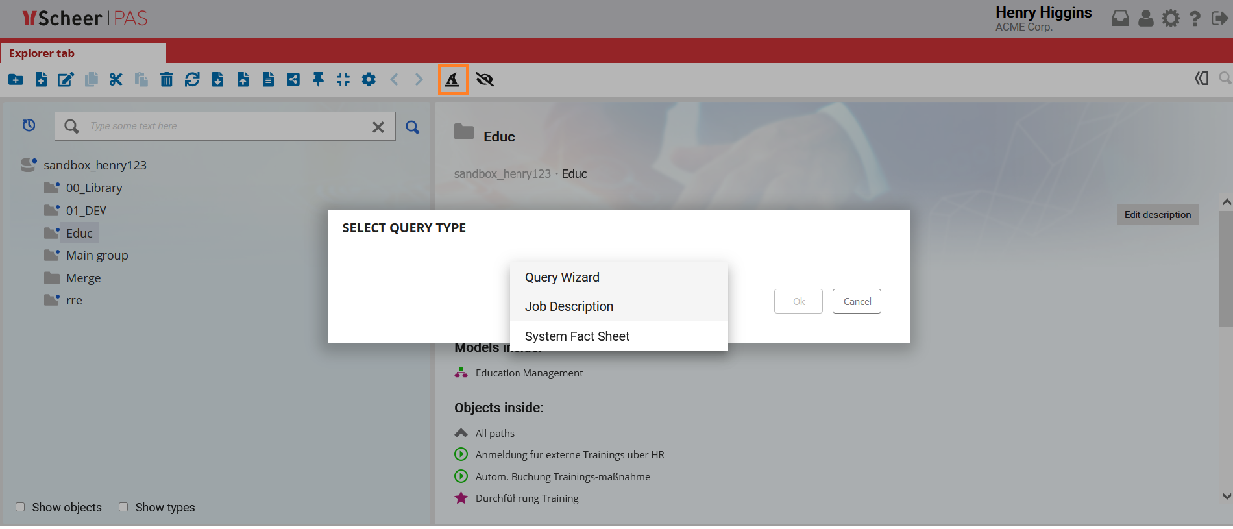1233x529 pixels.
Task: Open header settings gear icon
Action: click(x=1171, y=18)
